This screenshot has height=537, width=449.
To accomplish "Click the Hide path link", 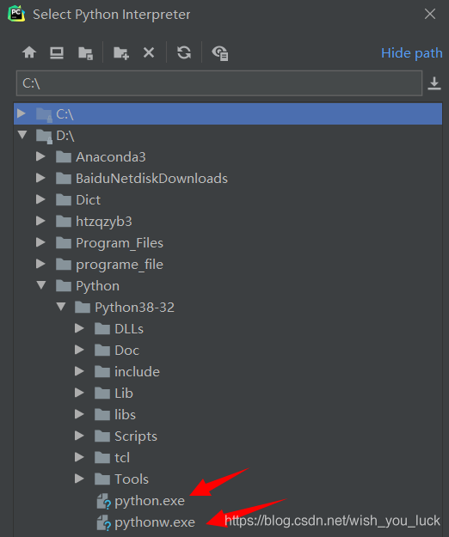I will [x=412, y=53].
